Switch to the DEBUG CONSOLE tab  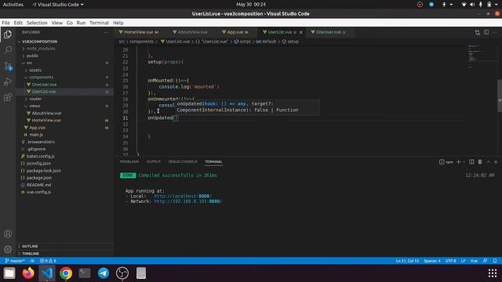coord(183,162)
